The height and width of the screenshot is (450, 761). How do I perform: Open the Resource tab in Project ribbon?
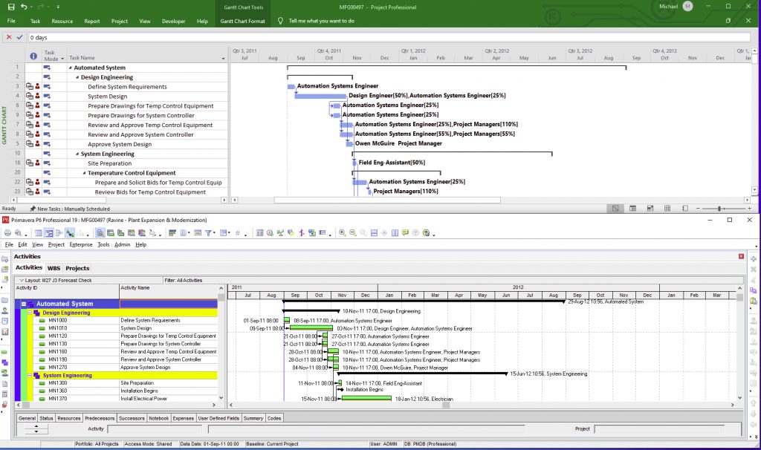[62, 21]
